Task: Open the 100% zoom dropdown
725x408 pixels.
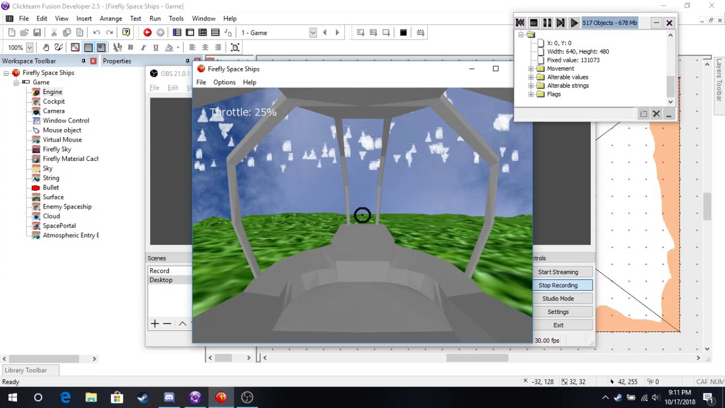Action: pos(29,48)
